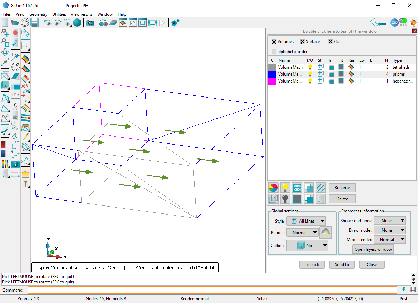The image size is (418, 303).
Task: Open the View results menu
Action: pyautogui.click(x=82, y=14)
